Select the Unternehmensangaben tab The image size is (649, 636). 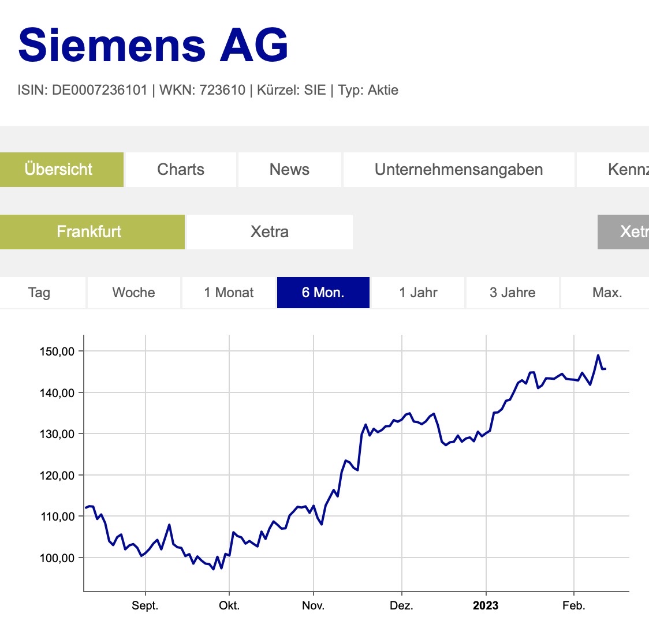pos(458,170)
